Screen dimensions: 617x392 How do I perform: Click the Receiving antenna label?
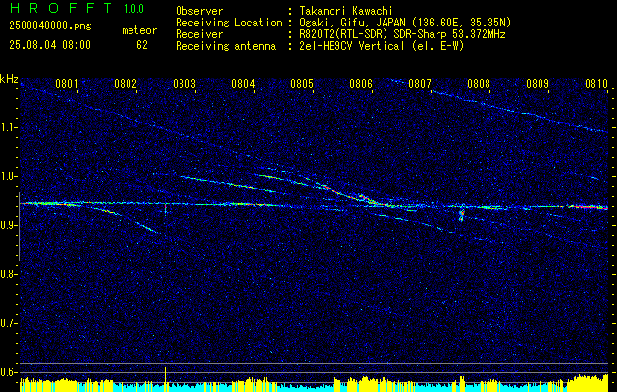point(226,46)
